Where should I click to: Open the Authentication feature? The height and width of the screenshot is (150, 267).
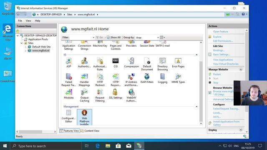(x=84, y=62)
